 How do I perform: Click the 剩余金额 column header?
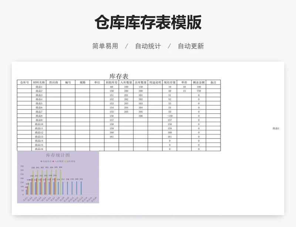199,83
